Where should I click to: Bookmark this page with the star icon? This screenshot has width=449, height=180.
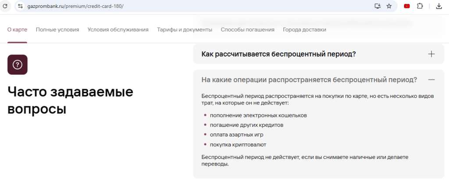click(x=389, y=6)
